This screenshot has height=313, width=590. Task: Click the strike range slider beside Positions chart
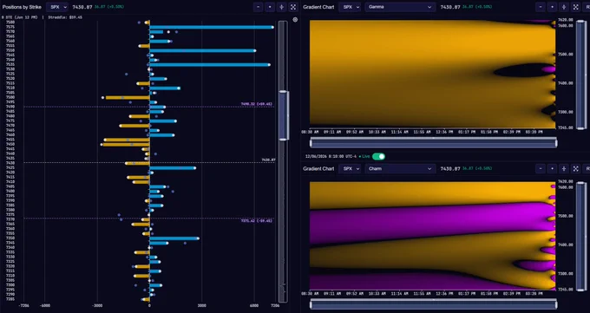(283, 116)
